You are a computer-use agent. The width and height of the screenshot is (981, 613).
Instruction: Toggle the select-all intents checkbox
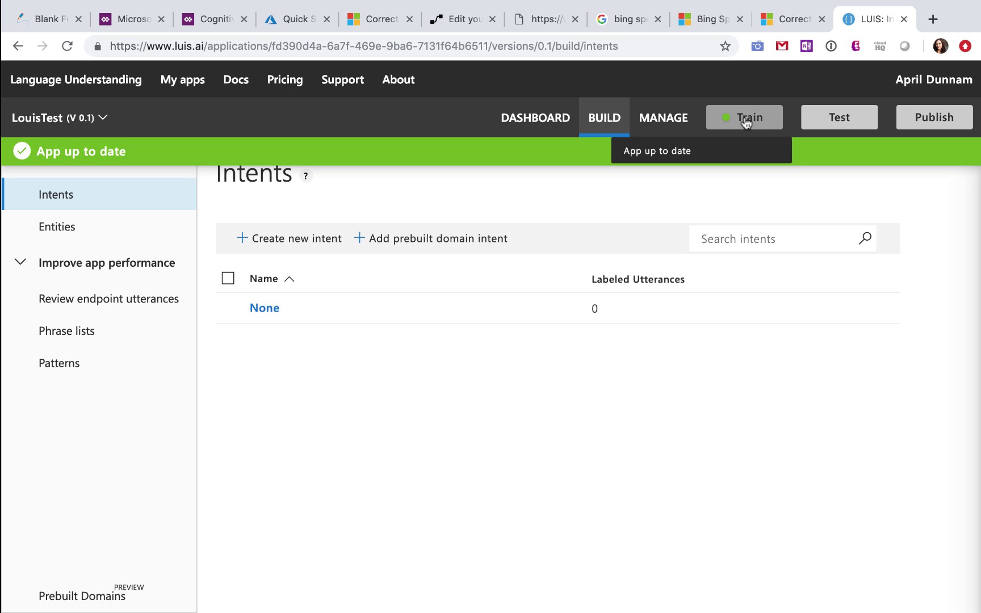point(228,278)
